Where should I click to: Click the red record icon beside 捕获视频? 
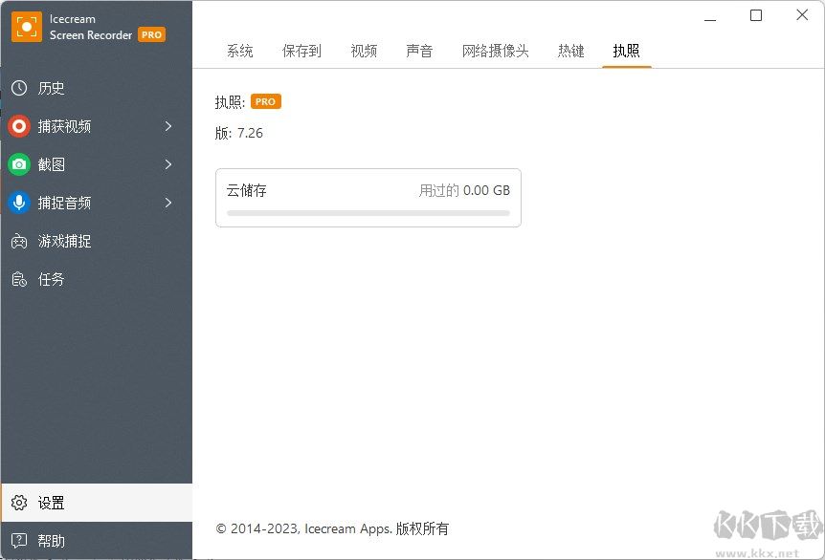19,126
